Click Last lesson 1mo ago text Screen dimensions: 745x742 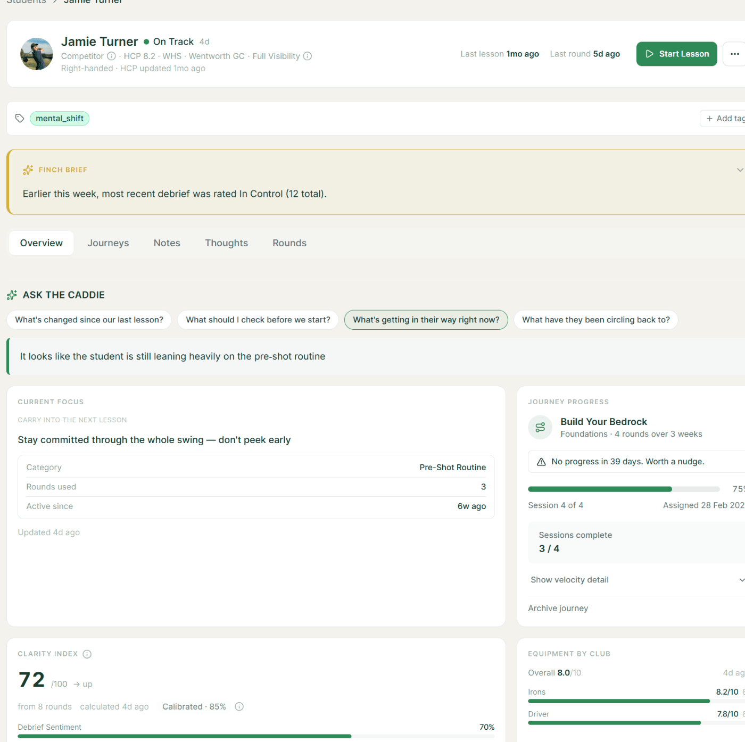tap(500, 54)
